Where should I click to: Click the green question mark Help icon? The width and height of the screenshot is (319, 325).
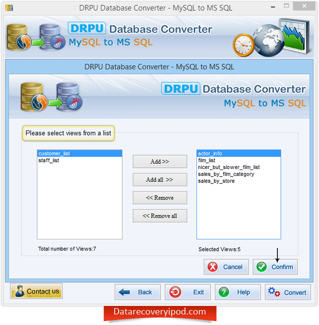point(224,292)
